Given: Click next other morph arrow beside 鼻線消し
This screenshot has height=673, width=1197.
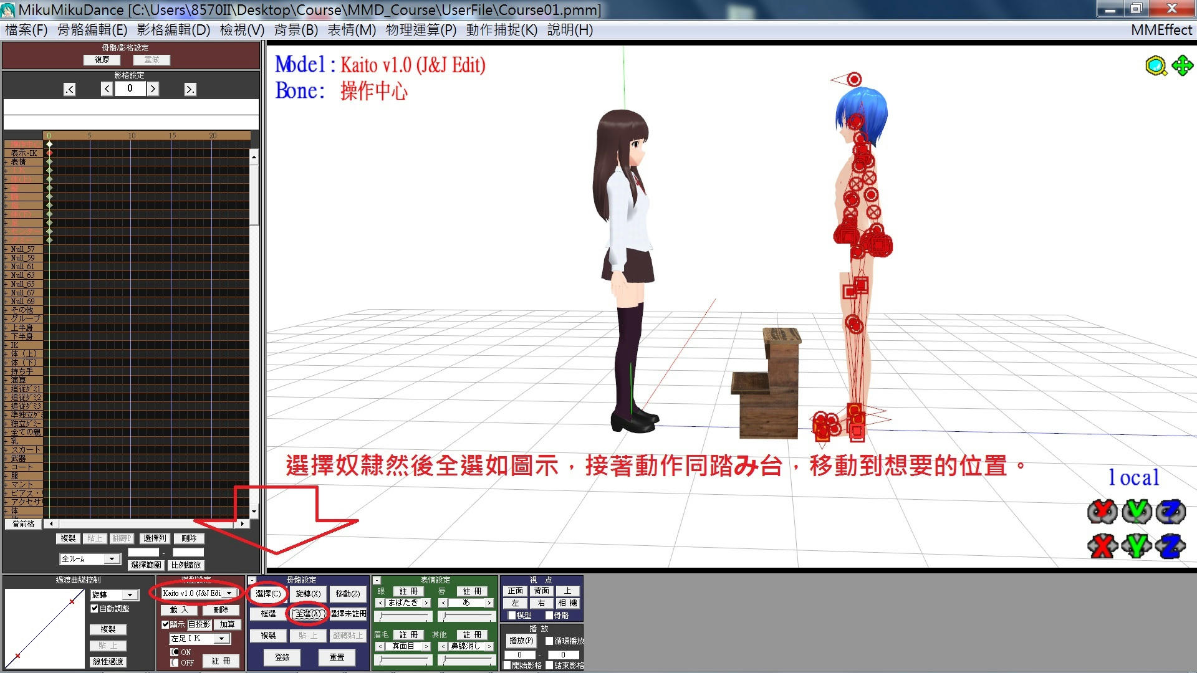Looking at the screenshot, I should coord(489,646).
